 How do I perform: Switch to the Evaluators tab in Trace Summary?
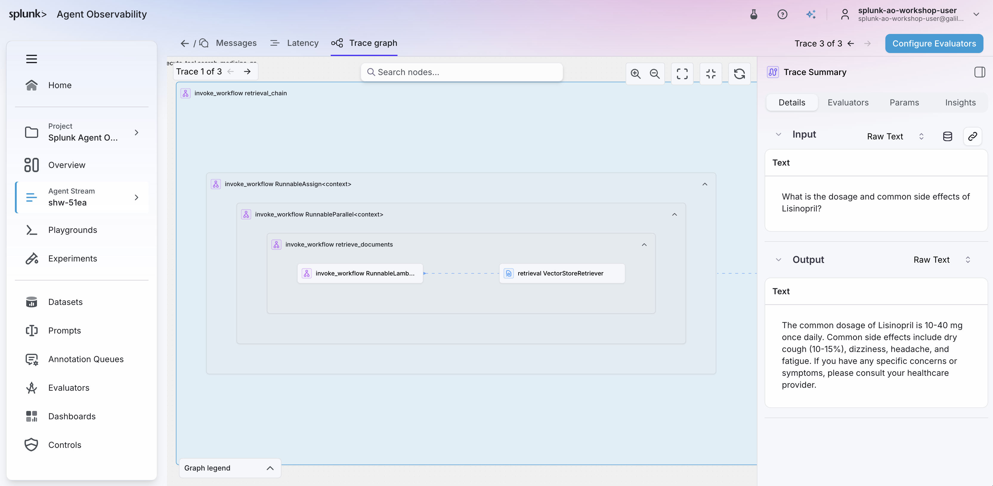(x=848, y=102)
